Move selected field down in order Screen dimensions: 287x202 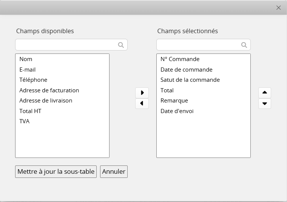(x=265, y=103)
